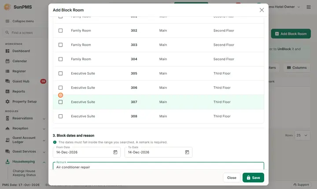Tick the checkbox for room 302
This screenshot has height=189, width=317.
tap(60, 30)
